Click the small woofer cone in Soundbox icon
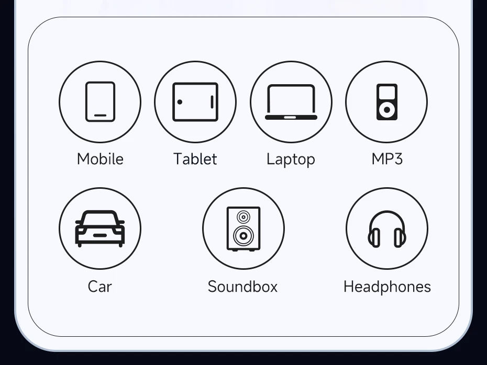 coord(243,217)
